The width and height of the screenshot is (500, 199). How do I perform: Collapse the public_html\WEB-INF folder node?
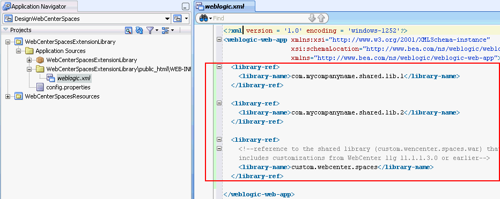(x=30, y=69)
